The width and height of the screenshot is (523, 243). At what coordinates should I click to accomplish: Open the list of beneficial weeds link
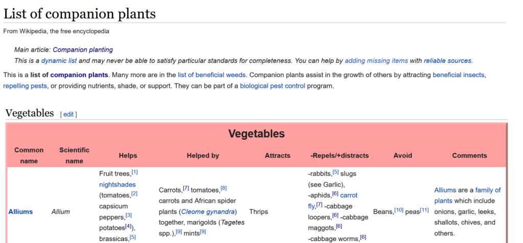pos(210,75)
